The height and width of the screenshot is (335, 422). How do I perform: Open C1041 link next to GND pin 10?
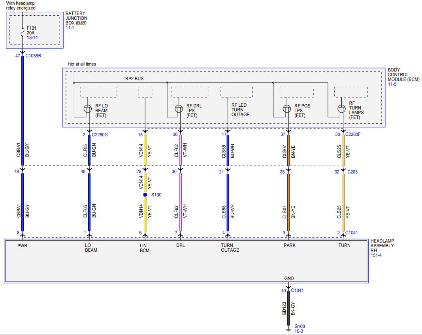(297, 290)
